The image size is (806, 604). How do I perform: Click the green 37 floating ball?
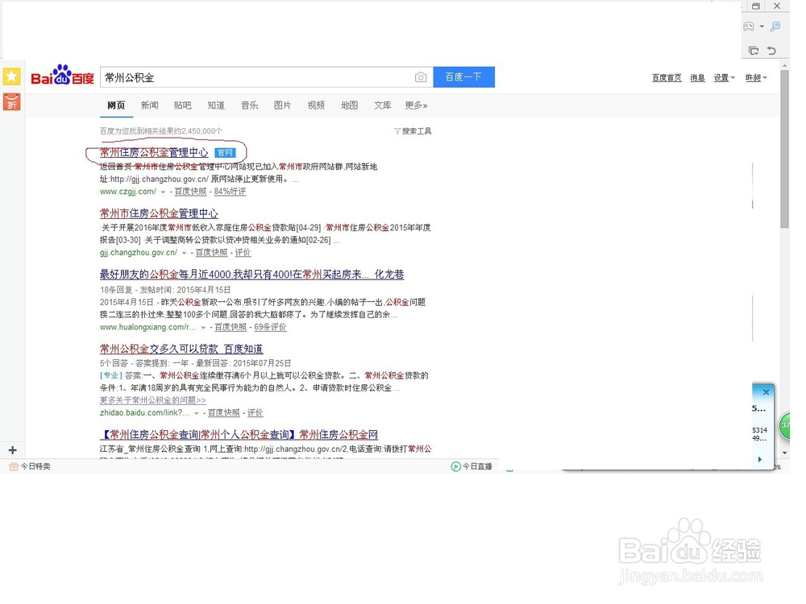pyautogui.click(x=784, y=426)
